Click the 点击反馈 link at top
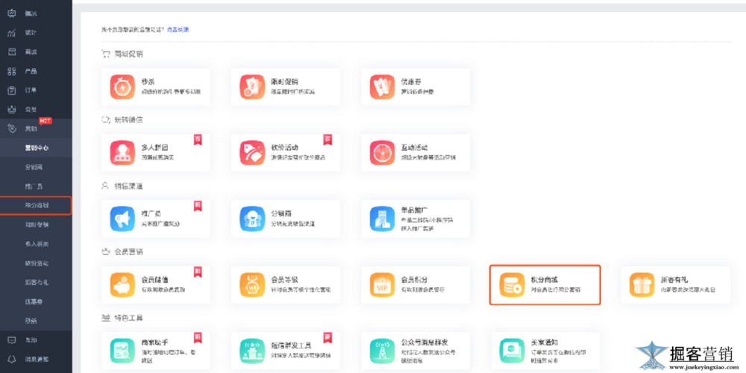 [x=178, y=29]
